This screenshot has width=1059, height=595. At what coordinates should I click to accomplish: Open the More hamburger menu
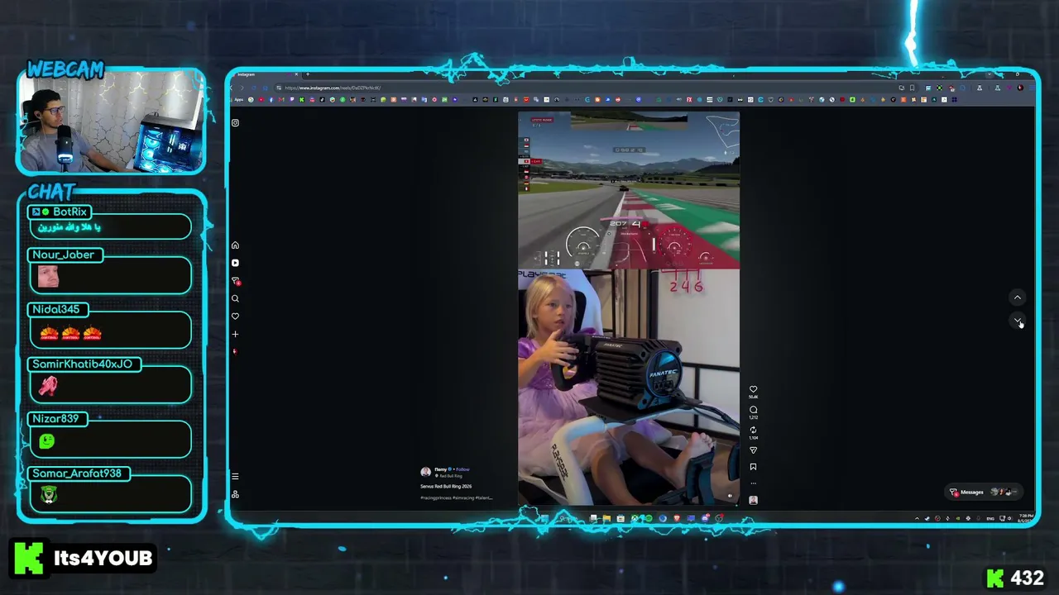[235, 476]
